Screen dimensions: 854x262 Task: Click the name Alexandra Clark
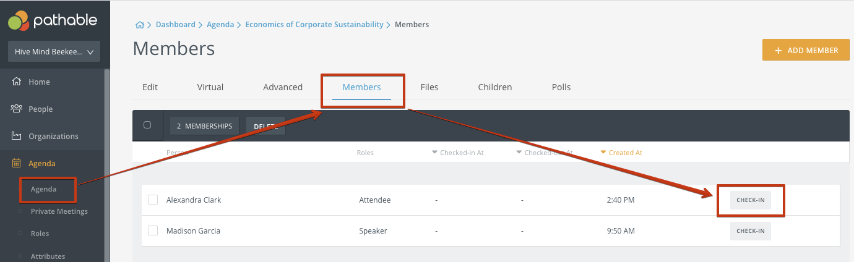(x=194, y=200)
